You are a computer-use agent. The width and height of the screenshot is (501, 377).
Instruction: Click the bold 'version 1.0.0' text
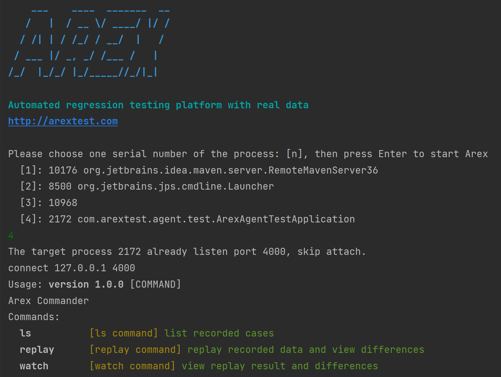pyautogui.click(x=86, y=284)
